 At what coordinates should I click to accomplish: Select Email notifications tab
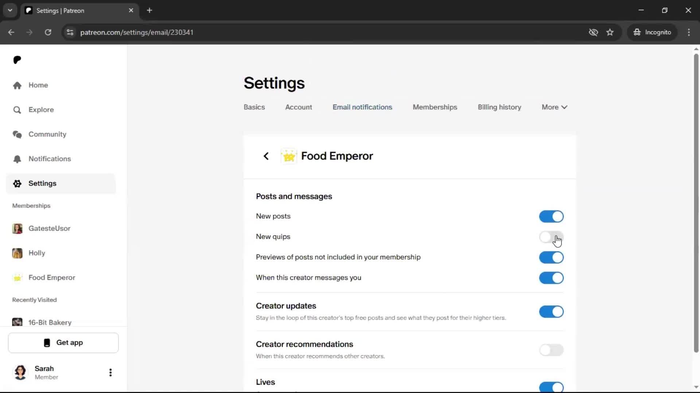(x=362, y=107)
